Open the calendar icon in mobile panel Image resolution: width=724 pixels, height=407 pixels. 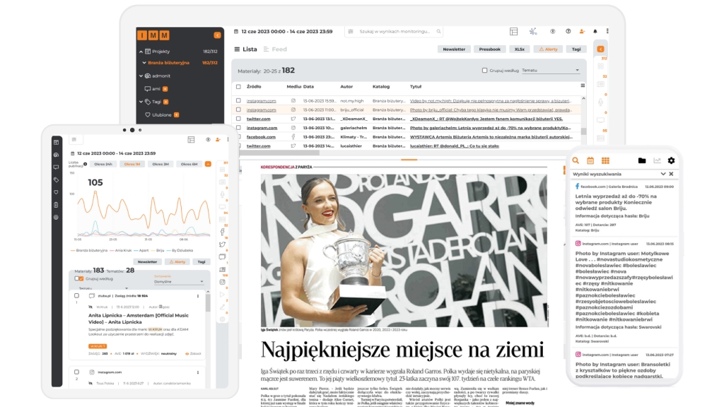click(x=589, y=160)
